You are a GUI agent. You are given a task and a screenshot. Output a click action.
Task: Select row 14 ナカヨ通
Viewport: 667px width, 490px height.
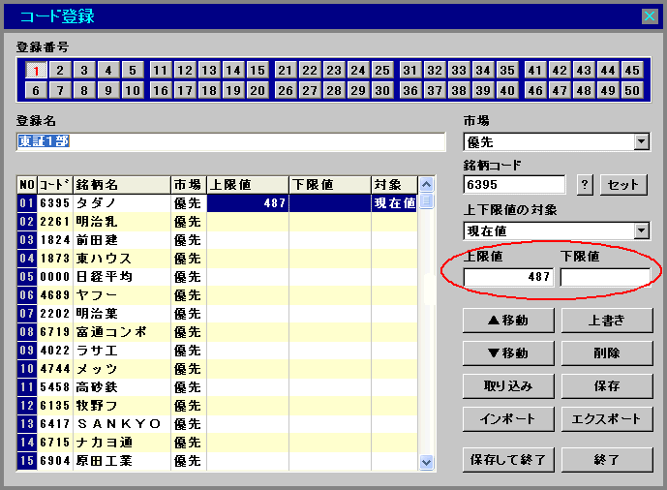tap(217, 443)
